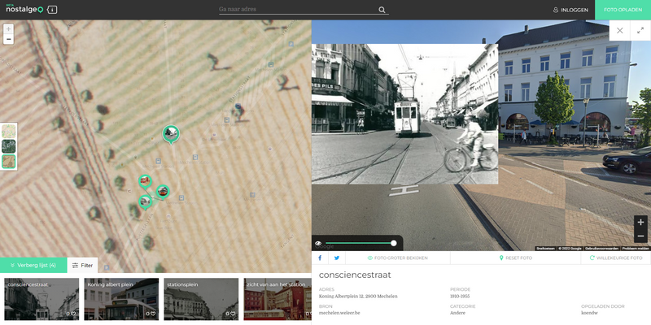
Task: Zoom in street view with the plus button
Action: 640,222
